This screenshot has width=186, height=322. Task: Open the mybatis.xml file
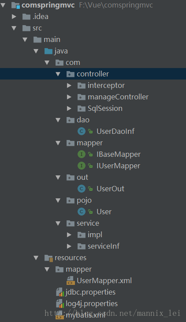click(85, 315)
